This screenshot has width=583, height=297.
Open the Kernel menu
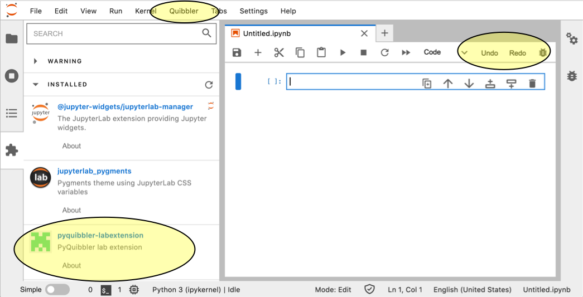[146, 11]
